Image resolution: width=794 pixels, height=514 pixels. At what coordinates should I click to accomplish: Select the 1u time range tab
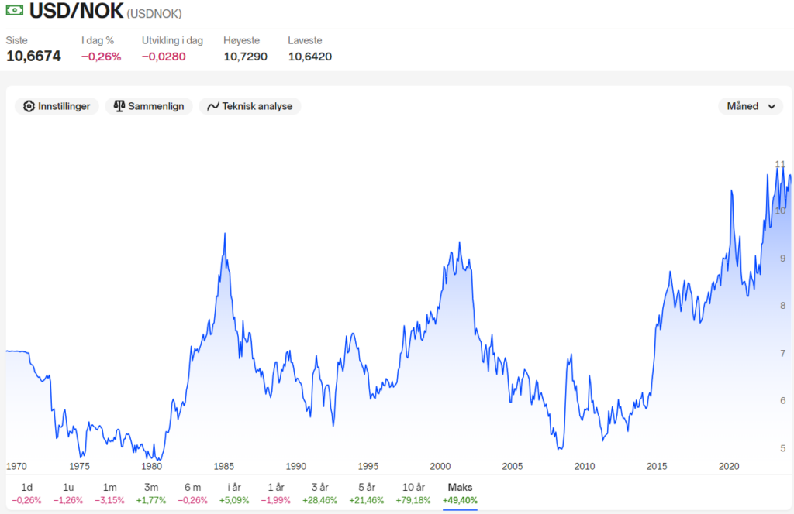coord(68,493)
